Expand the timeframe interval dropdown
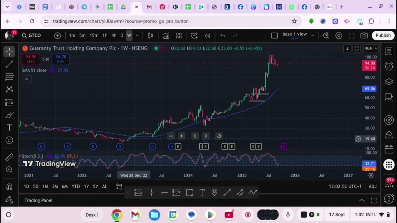The image size is (397, 223). click(137, 36)
